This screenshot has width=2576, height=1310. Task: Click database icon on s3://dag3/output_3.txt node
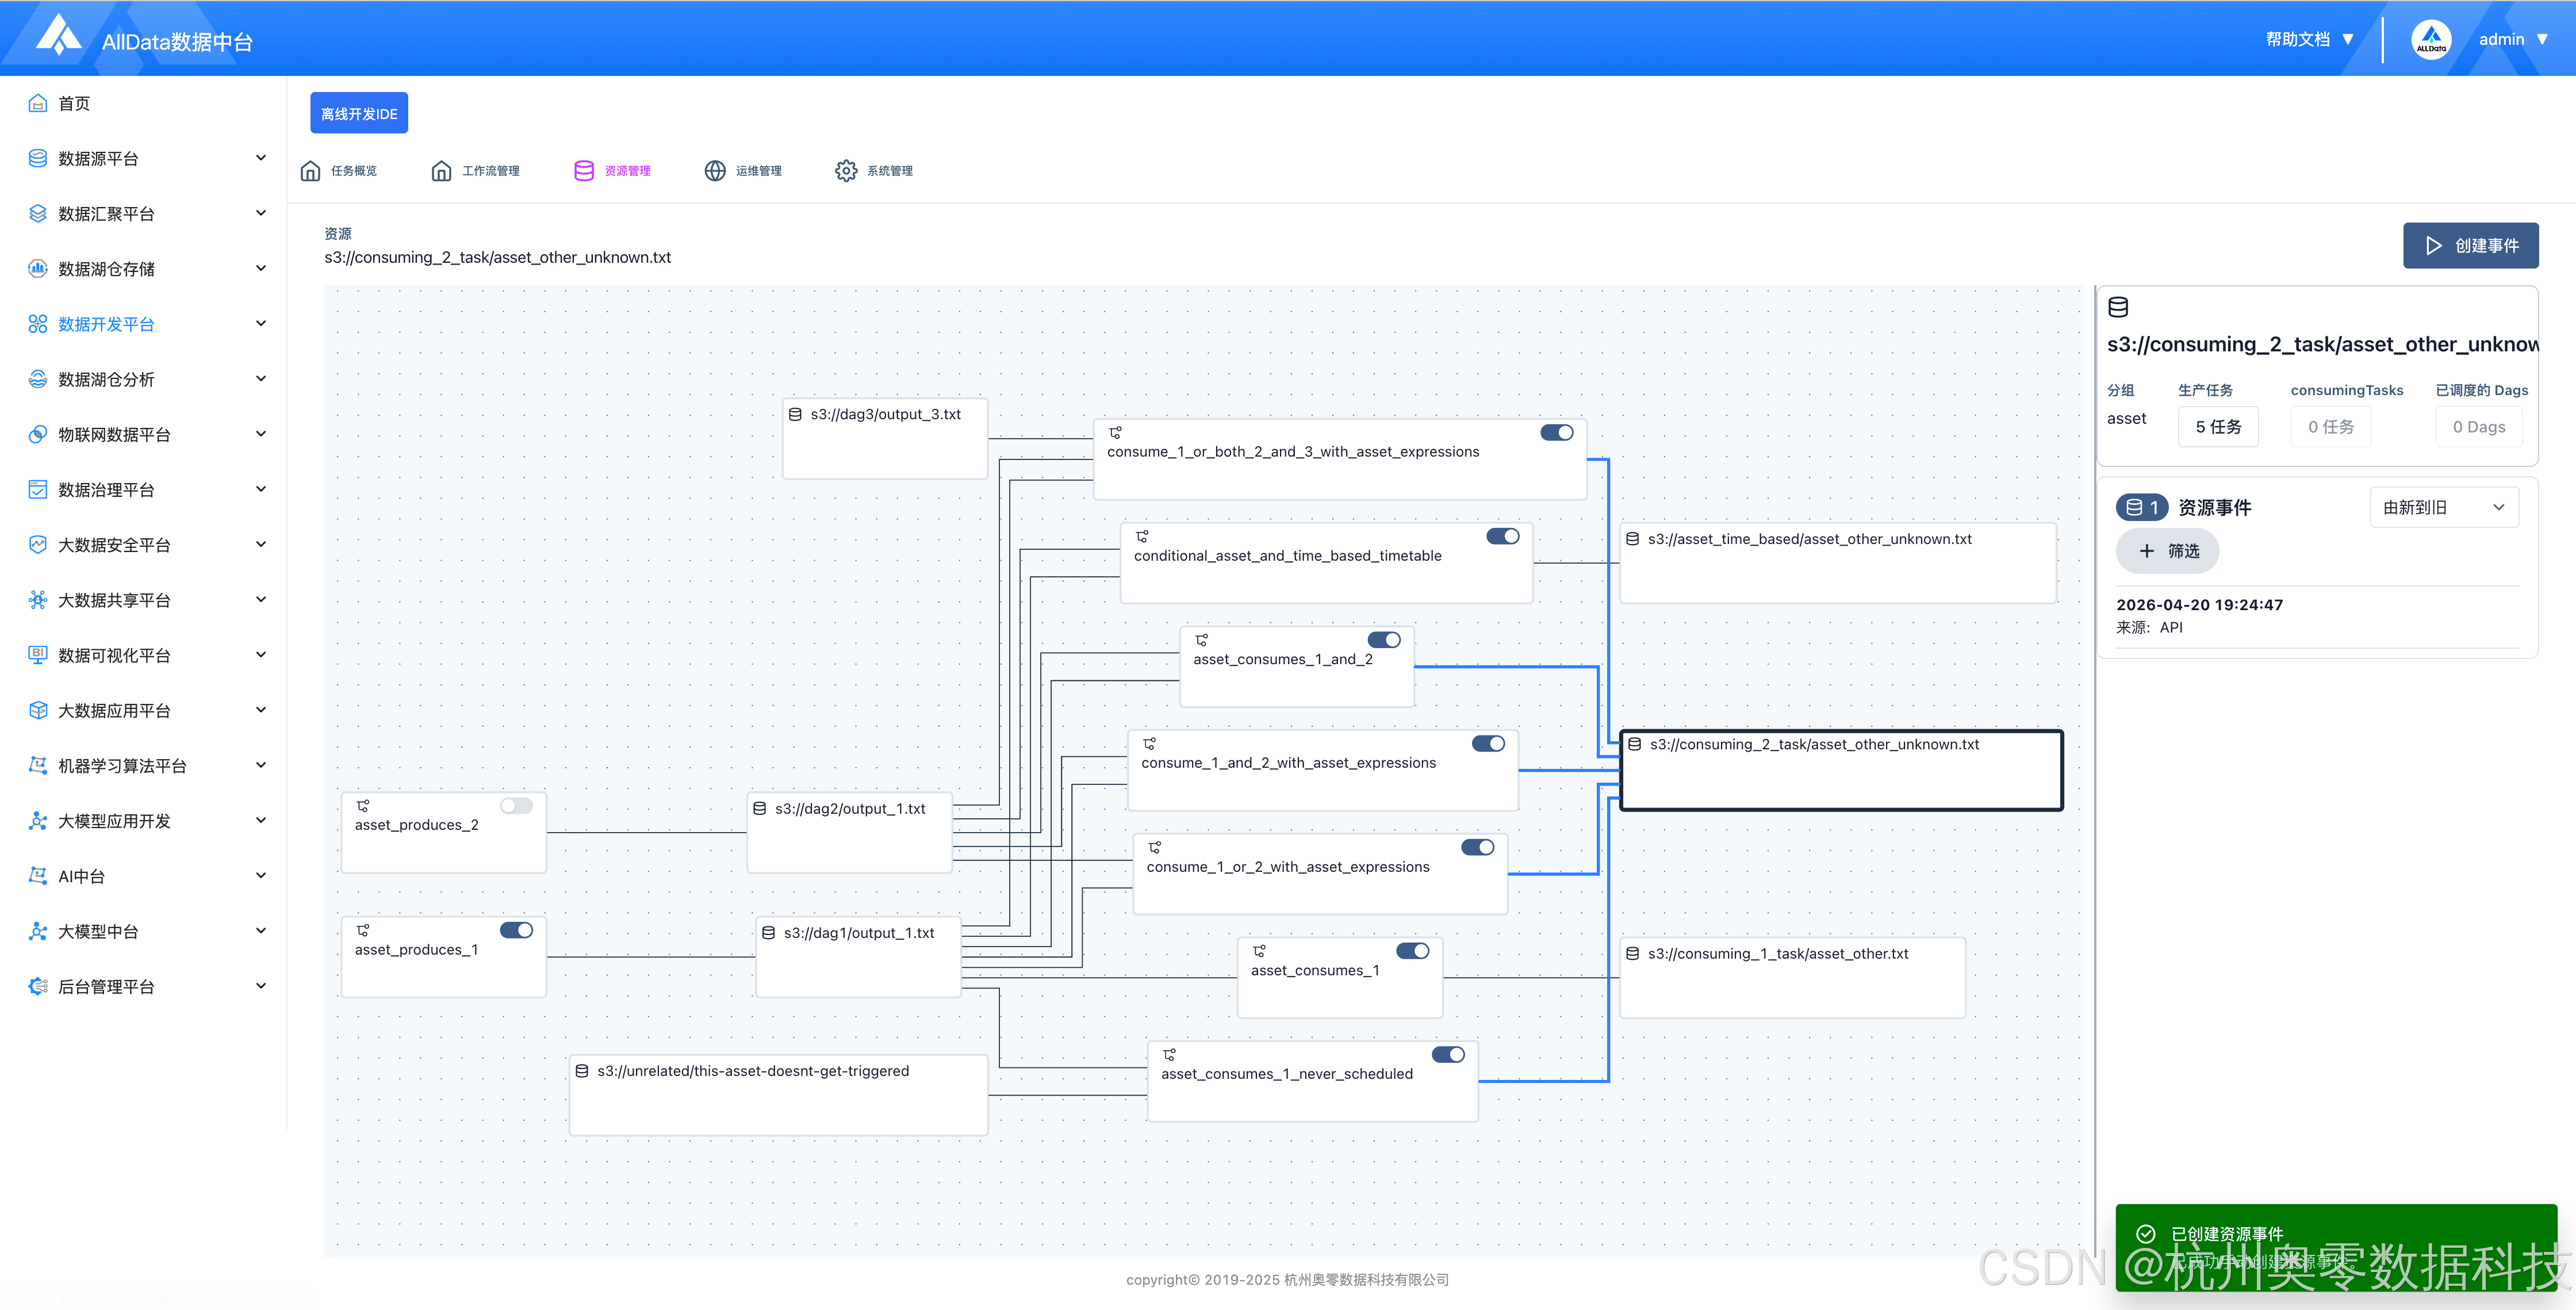[x=795, y=414]
